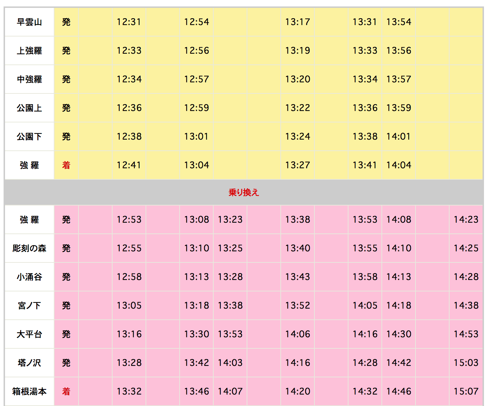Click the 12:41 arrival time in yellow section
Screen dimensions: 489x406
tap(129, 165)
